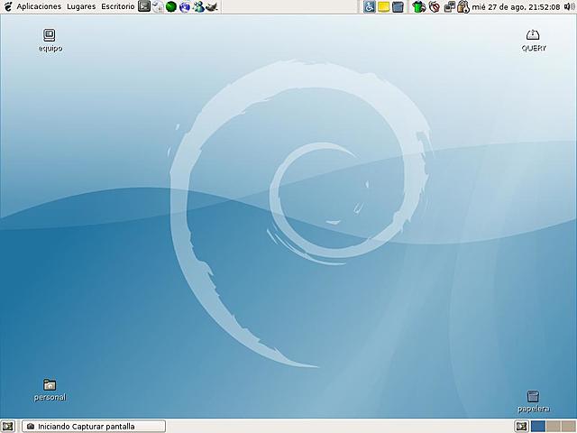Open the volume control speaker icon
Image resolution: width=577 pixels, height=433 pixels.
point(569,6)
